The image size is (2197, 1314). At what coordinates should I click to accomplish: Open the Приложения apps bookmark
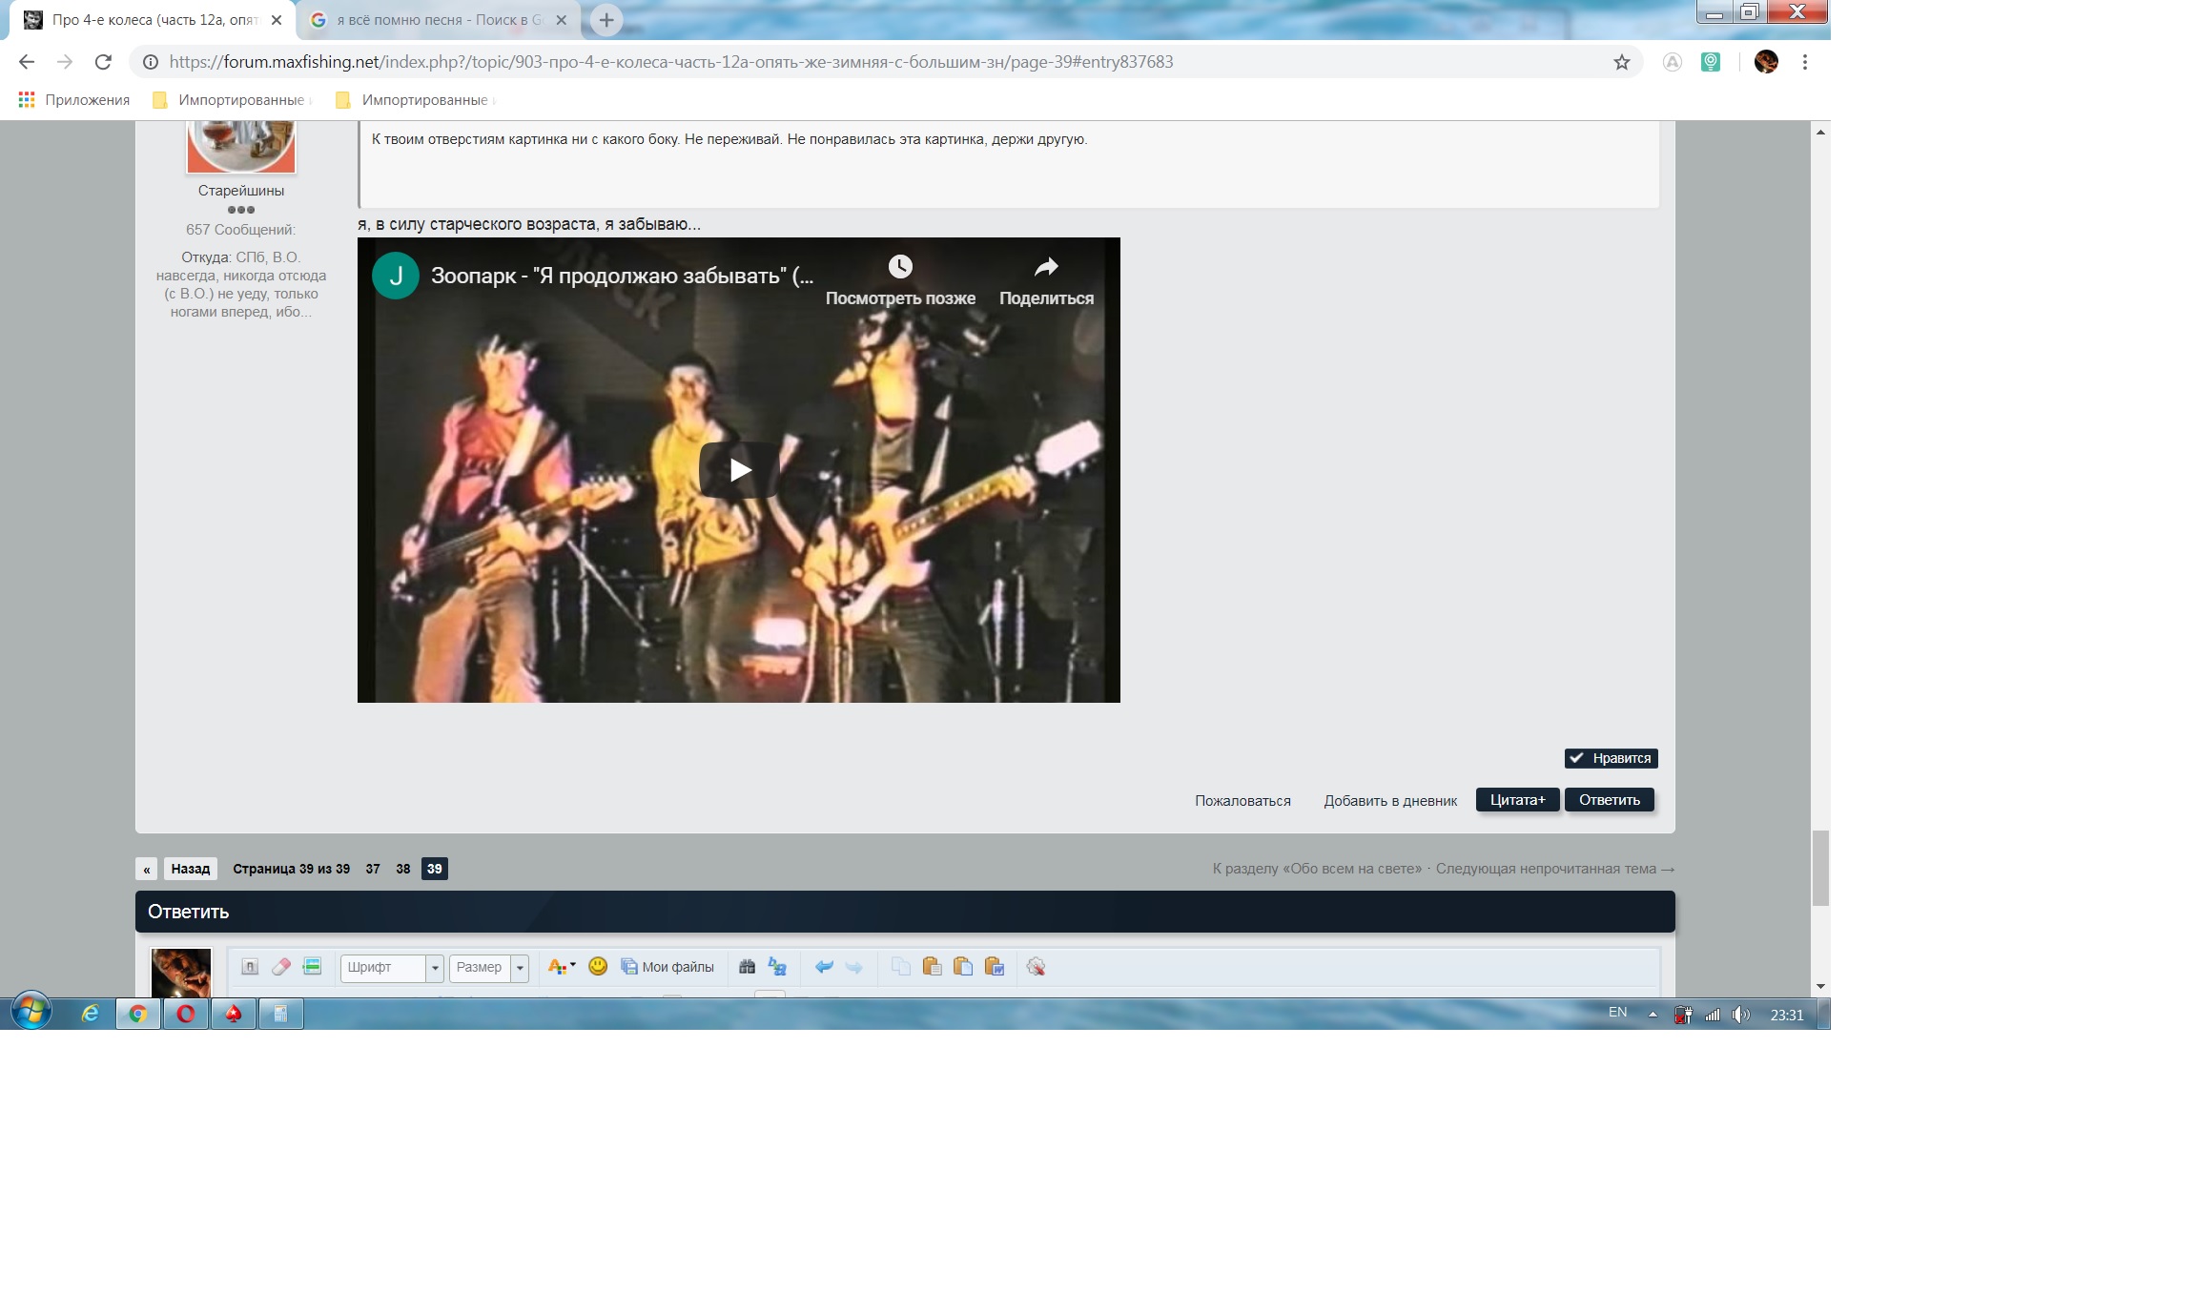click(x=74, y=100)
